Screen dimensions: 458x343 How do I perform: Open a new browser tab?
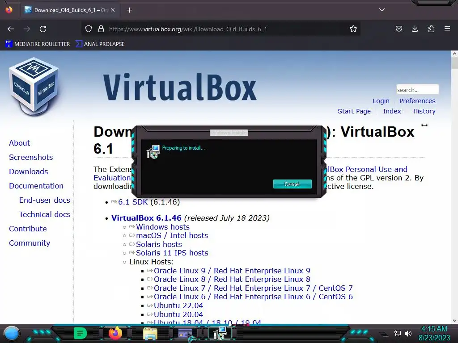click(129, 10)
